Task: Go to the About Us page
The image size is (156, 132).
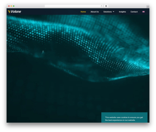Action: [95, 12]
